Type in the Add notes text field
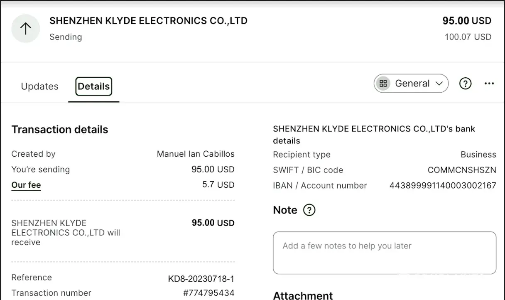Image resolution: width=505 pixels, height=300 pixels. pyautogui.click(x=384, y=253)
